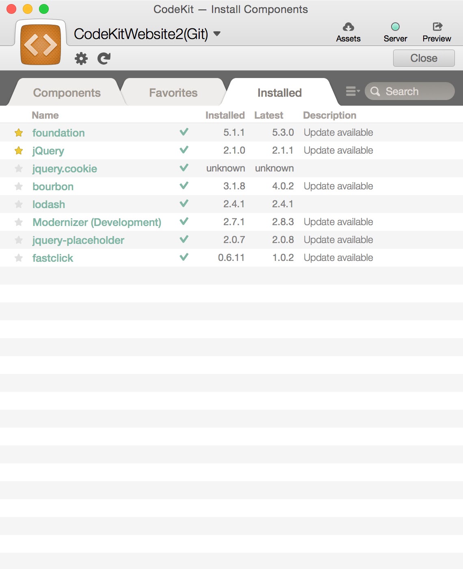This screenshot has height=569, width=463.
Task: Click the Close button
Action: (424, 58)
